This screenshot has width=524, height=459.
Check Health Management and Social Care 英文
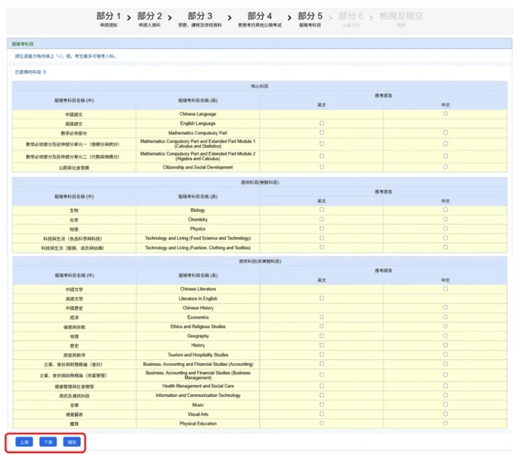321,385
